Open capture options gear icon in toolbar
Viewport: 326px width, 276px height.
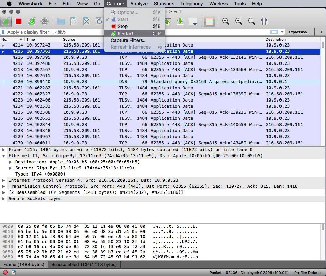pos(44,21)
